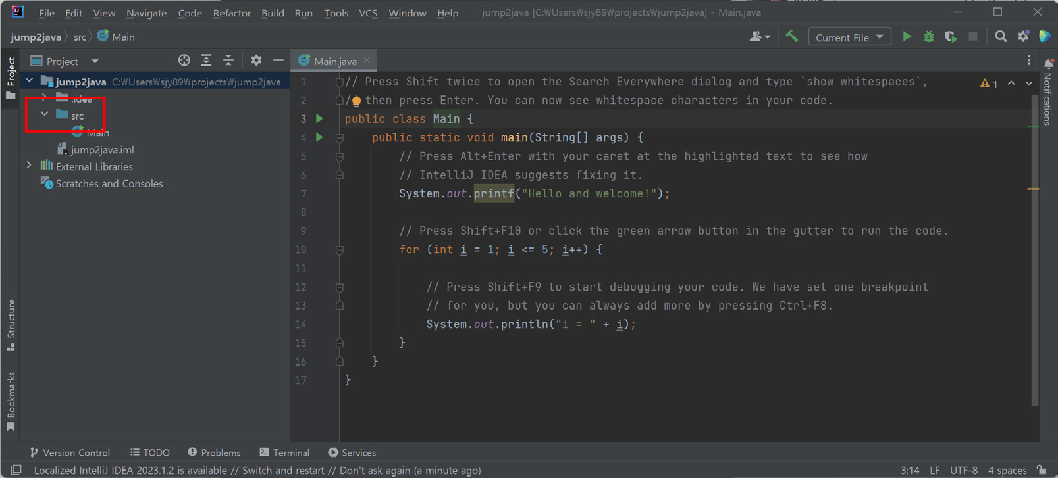Run Main class from gutter arrow line 3
Image resolution: width=1058 pixels, height=478 pixels.
point(319,119)
